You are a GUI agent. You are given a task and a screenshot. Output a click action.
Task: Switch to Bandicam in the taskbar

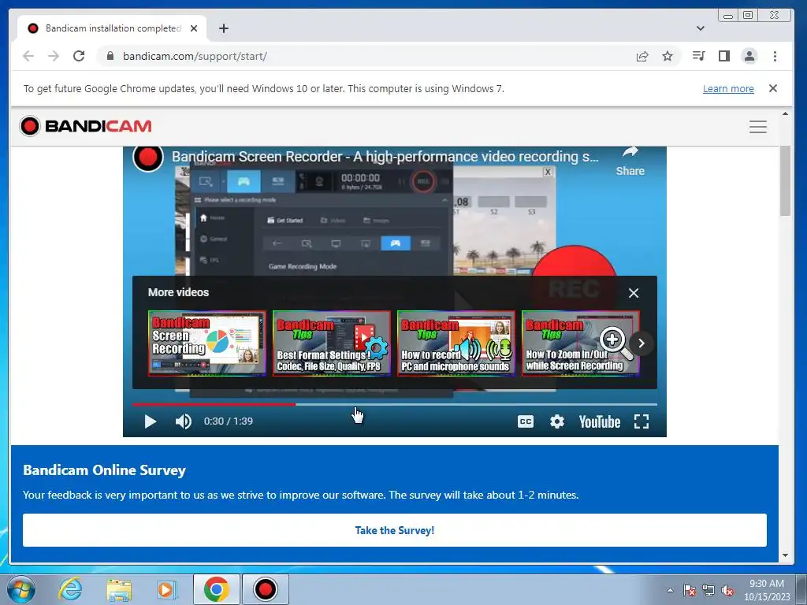coord(266,589)
